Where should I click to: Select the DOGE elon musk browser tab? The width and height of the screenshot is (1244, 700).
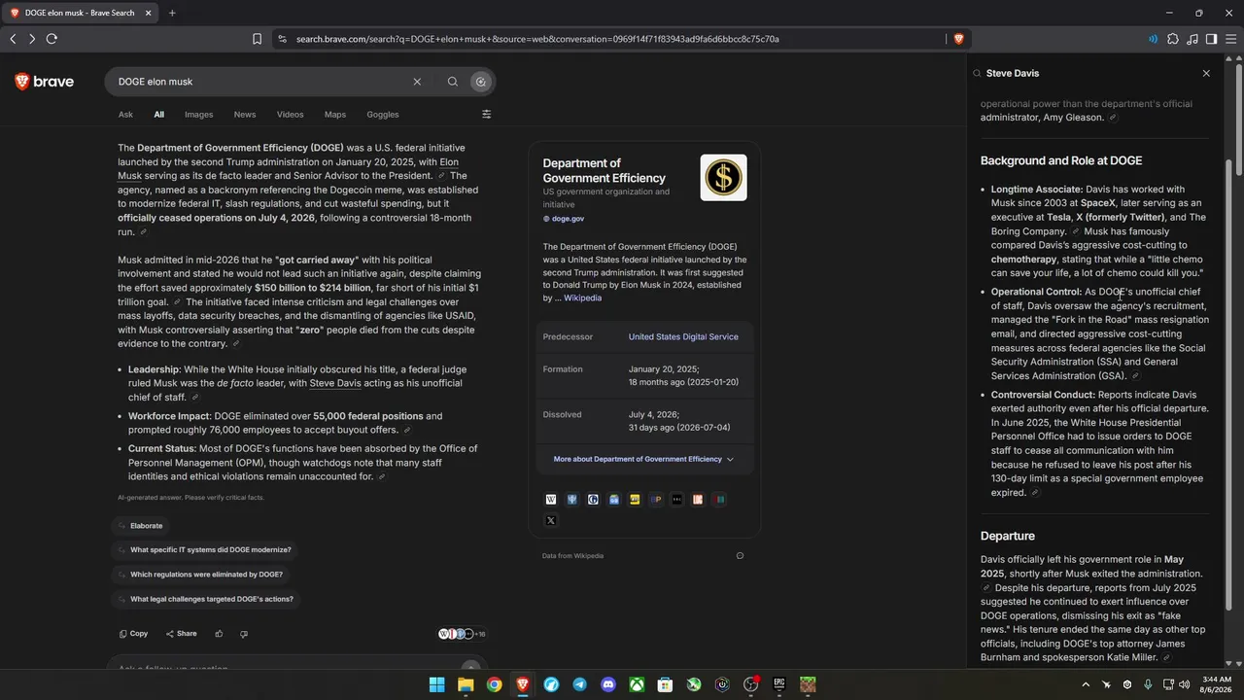point(81,13)
